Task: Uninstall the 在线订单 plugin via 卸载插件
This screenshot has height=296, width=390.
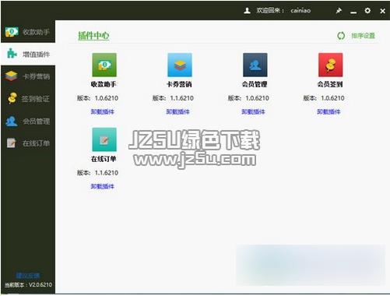Action: click(x=103, y=186)
